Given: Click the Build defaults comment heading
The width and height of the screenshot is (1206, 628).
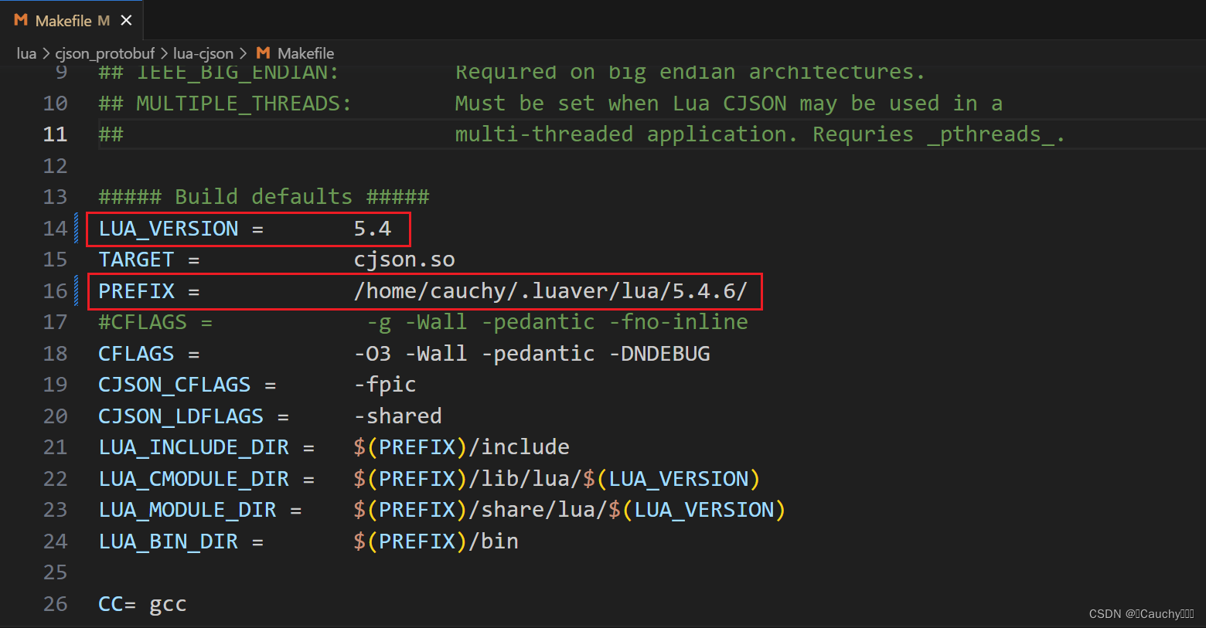Looking at the screenshot, I should 264,197.
